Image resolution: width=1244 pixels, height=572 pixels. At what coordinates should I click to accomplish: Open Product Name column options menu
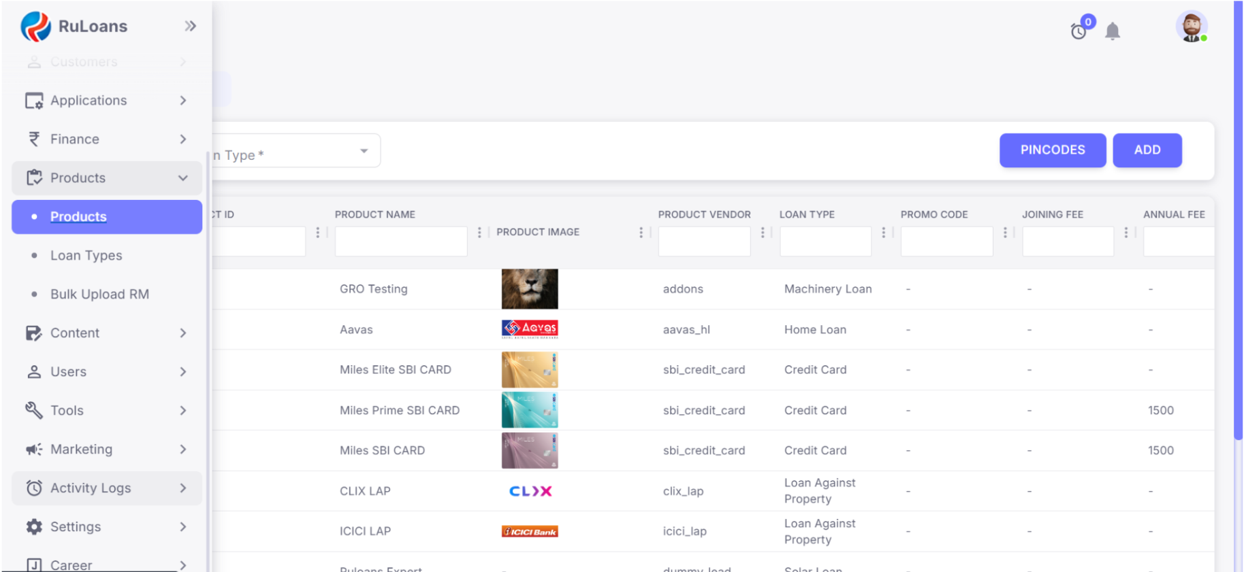click(x=479, y=233)
